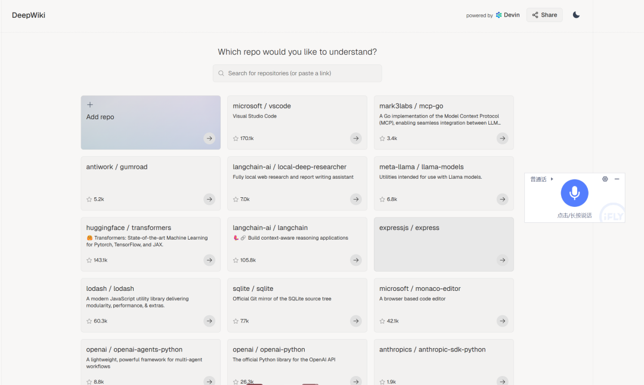Click the huggingface / transformers arrow icon

click(209, 260)
